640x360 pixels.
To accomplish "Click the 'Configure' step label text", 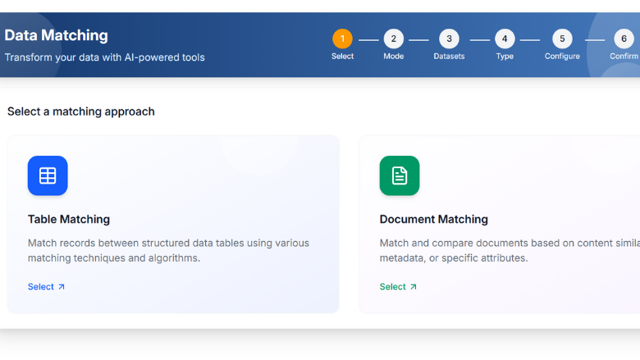I will tap(562, 57).
